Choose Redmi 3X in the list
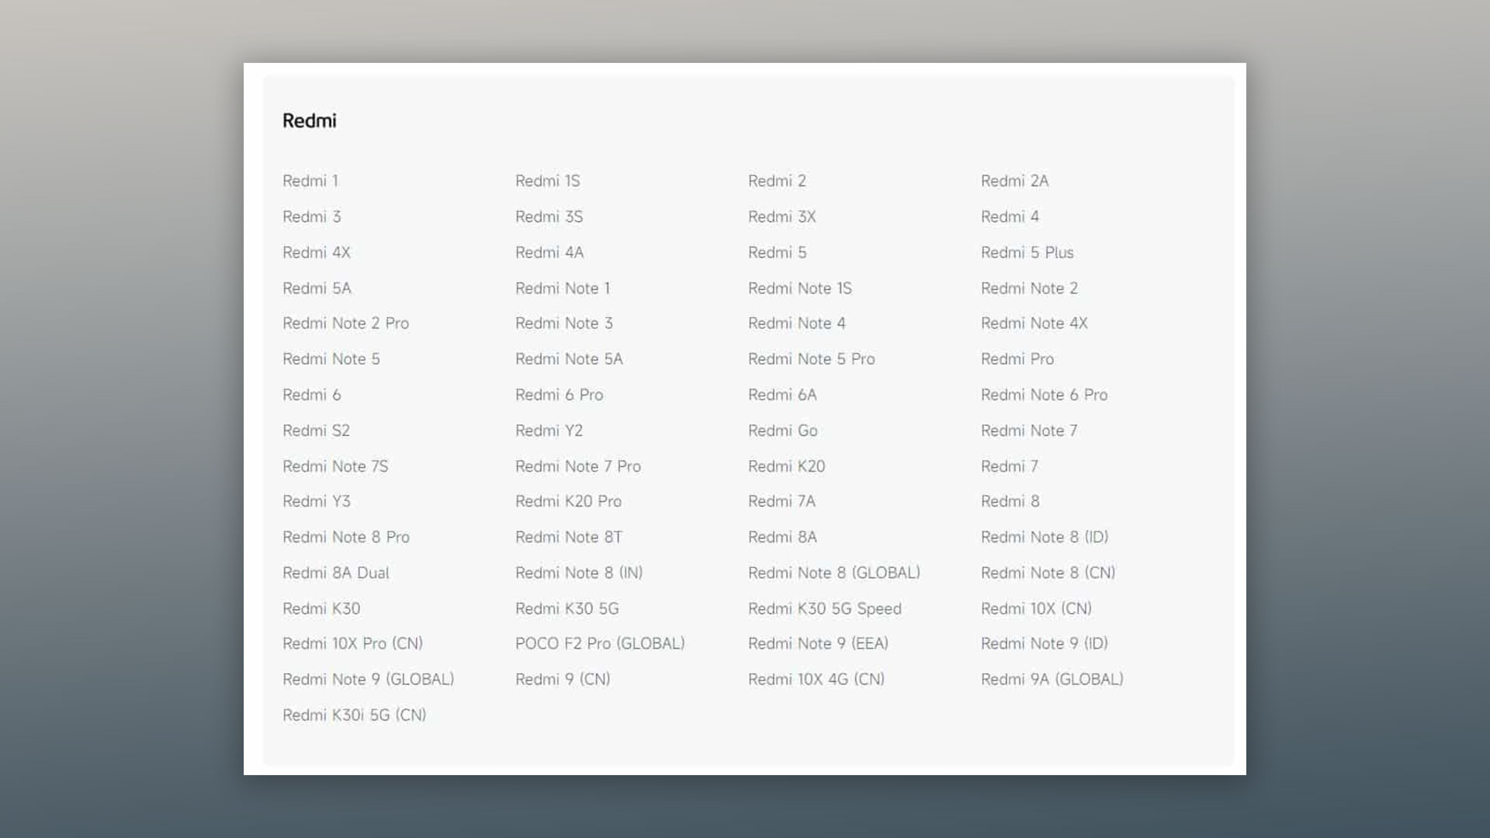This screenshot has height=838, width=1490. (782, 216)
